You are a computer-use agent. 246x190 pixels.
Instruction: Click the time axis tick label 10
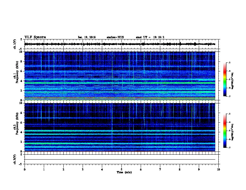tap(218, 170)
